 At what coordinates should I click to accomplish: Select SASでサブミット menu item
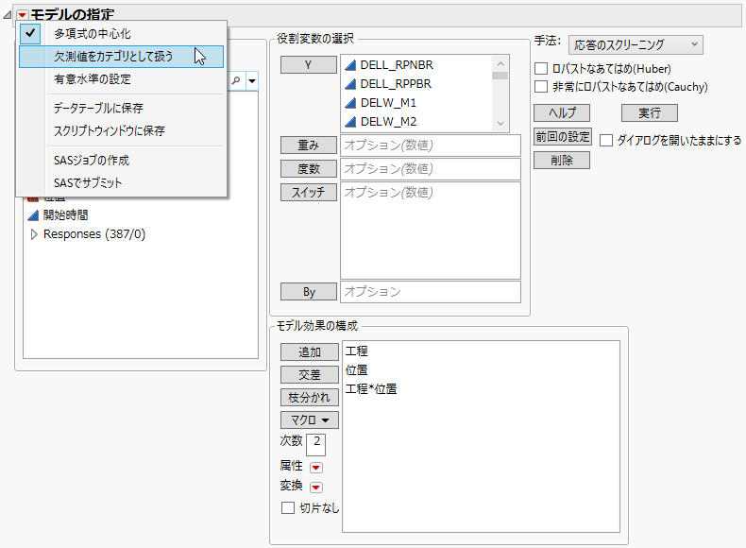point(121,183)
